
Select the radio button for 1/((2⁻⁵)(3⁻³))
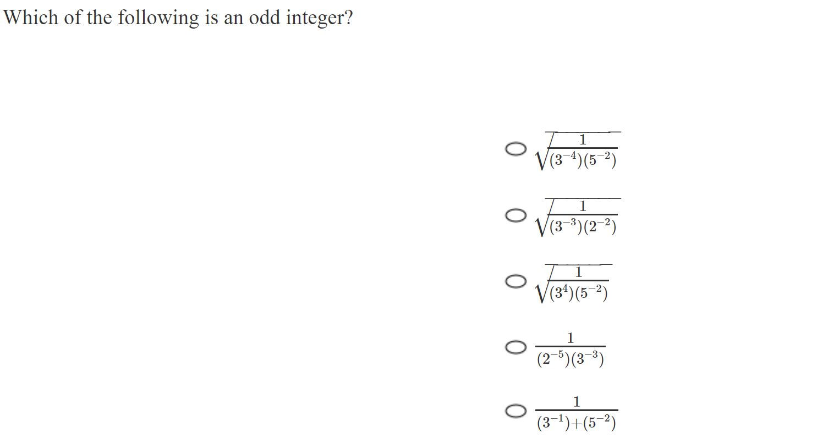[x=516, y=347]
